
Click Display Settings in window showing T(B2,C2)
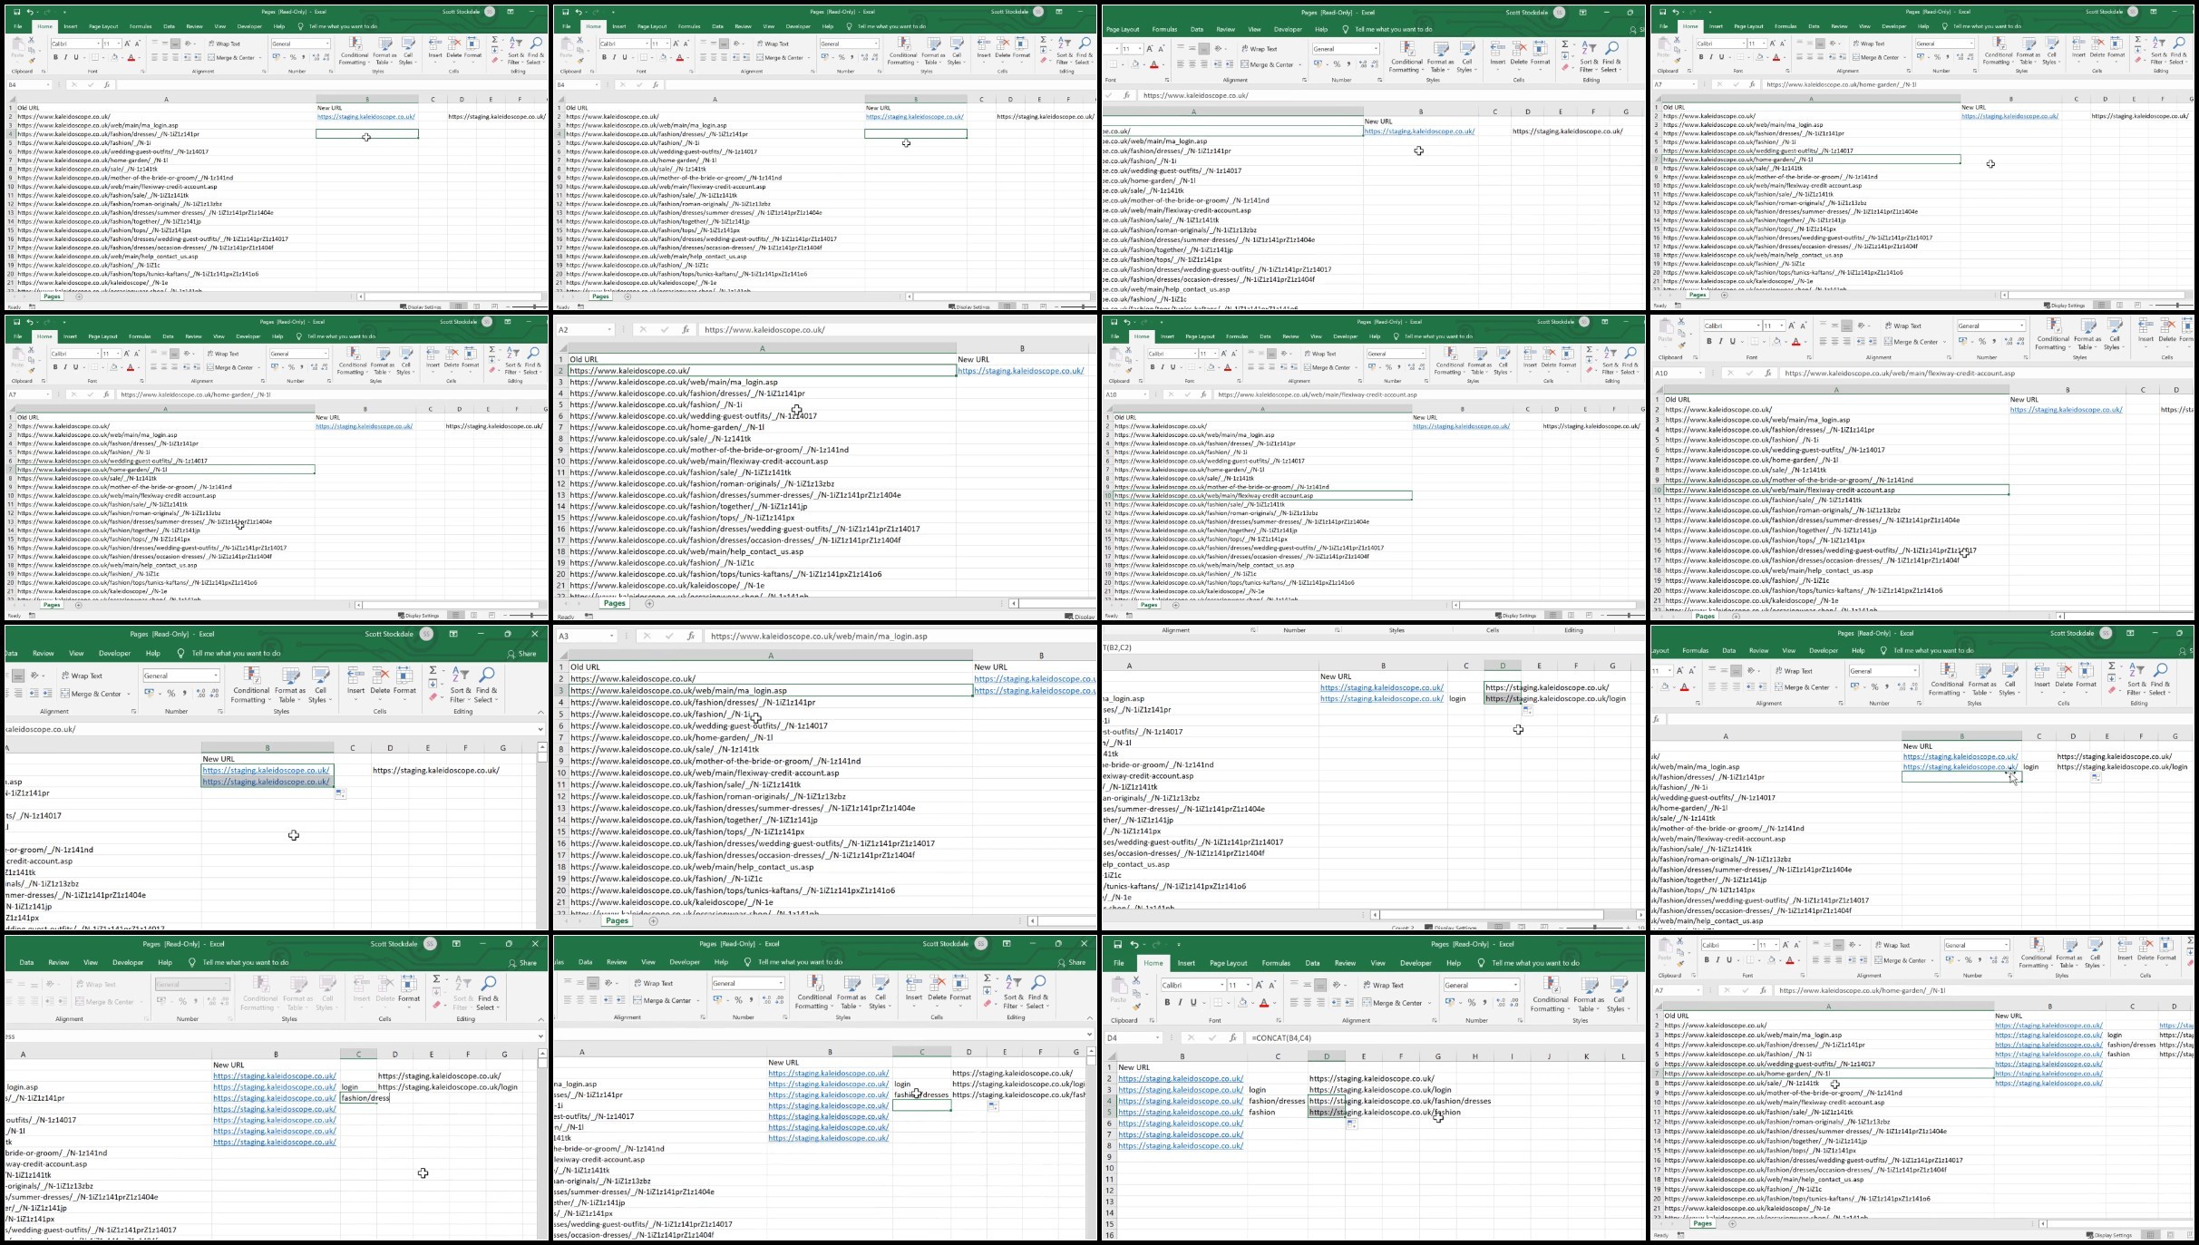tap(1452, 928)
